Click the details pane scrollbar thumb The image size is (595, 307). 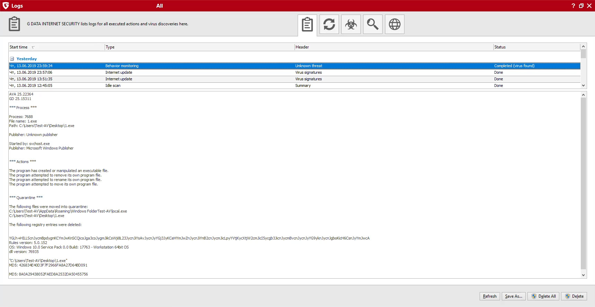pos(584,183)
